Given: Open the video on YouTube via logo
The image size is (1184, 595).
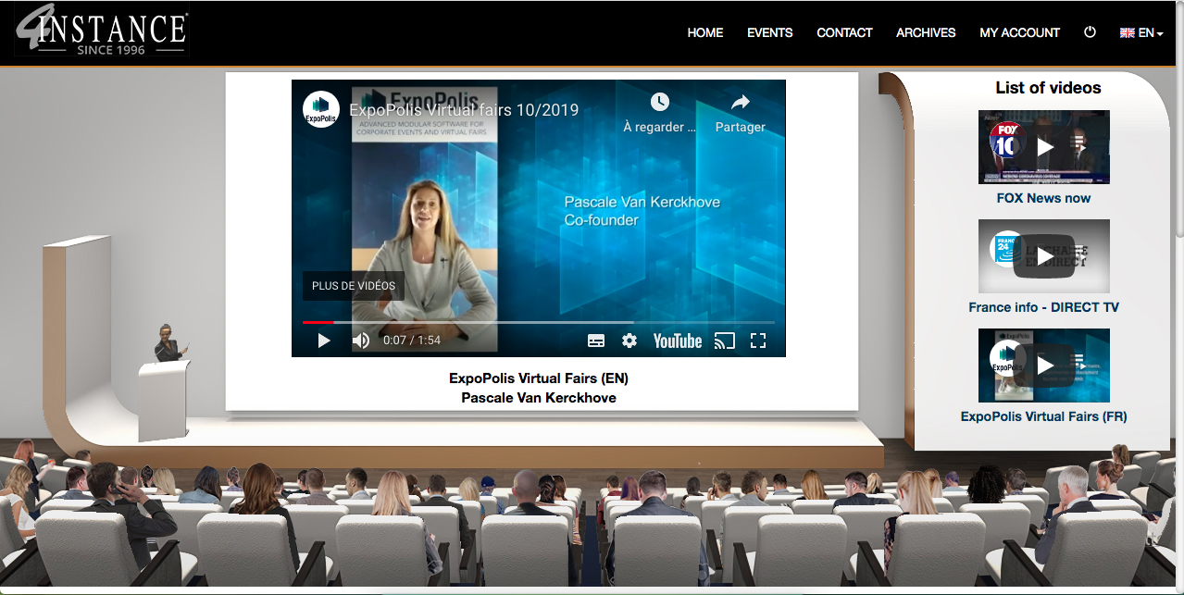Looking at the screenshot, I should tap(678, 341).
